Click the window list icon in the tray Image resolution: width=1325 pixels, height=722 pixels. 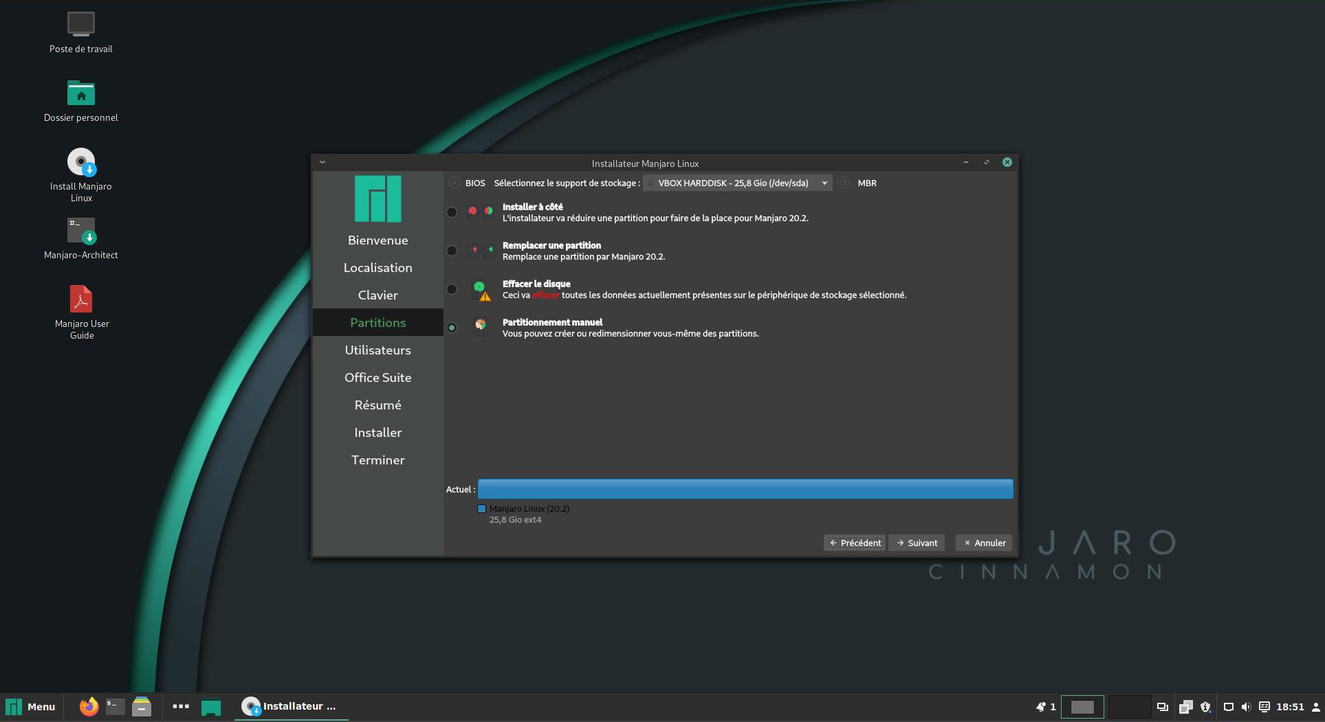pos(1163,707)
